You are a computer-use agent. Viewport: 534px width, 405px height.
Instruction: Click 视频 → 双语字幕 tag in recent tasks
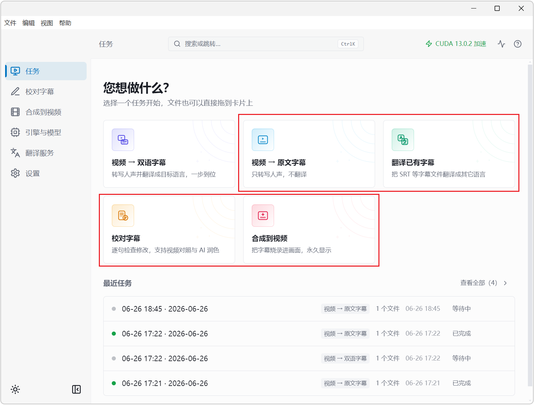[345, 358]
